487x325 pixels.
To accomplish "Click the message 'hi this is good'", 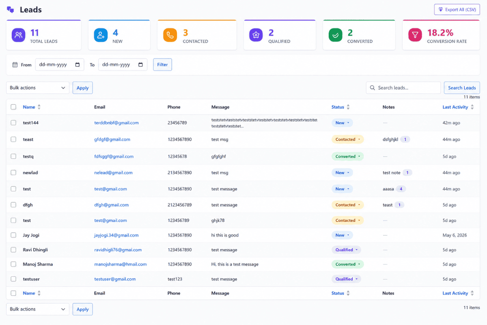I will point(225,235).
